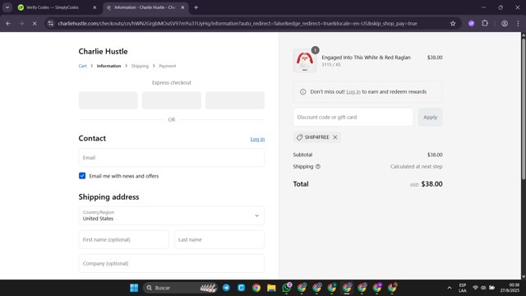
Task: Bookmark this page with star icon
Action: pos(453,24)
